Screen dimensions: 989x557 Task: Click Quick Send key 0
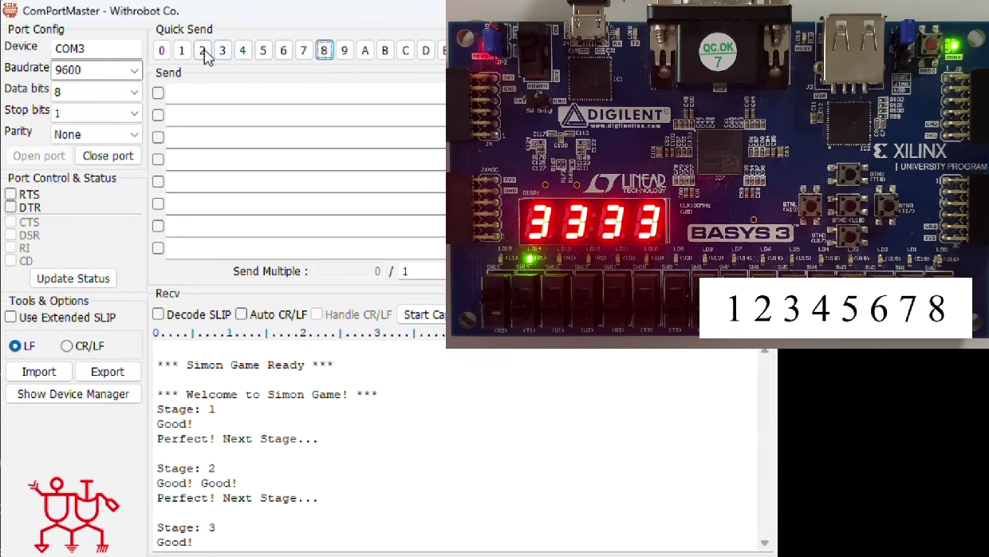click(162, 50)
